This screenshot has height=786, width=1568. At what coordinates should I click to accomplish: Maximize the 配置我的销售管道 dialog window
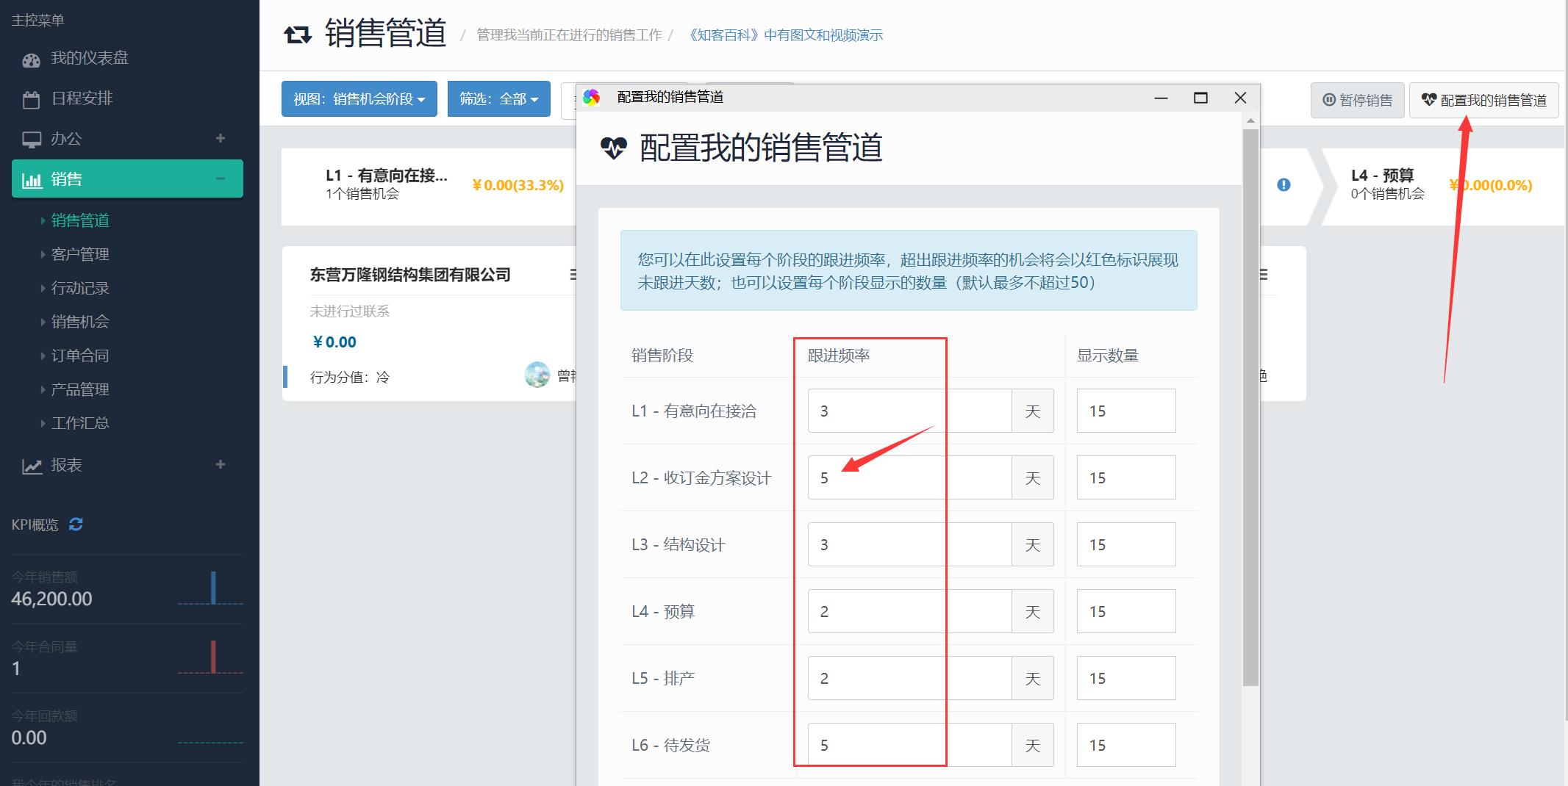coord(1200,98)
